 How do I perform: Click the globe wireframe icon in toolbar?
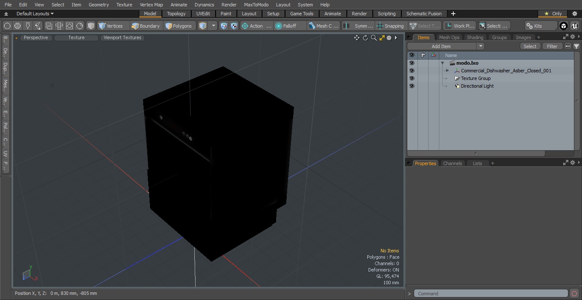pyautogui.click(x=17, y=26)
